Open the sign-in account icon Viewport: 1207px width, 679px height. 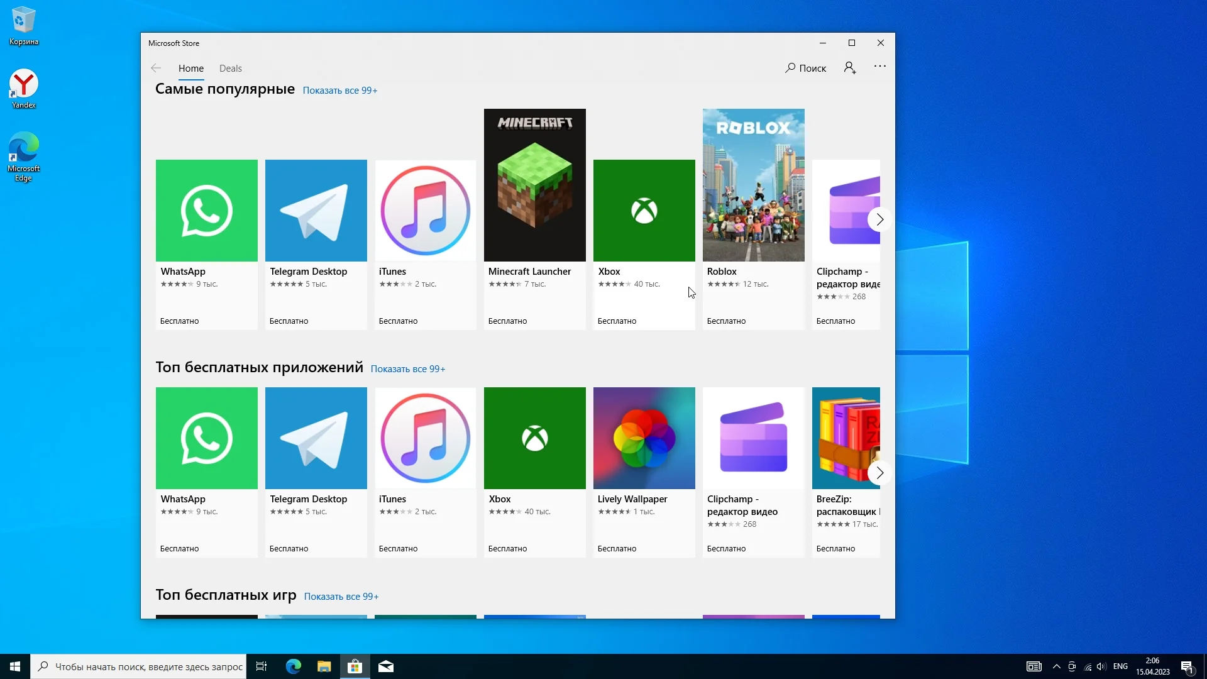[x=850, y=68]
